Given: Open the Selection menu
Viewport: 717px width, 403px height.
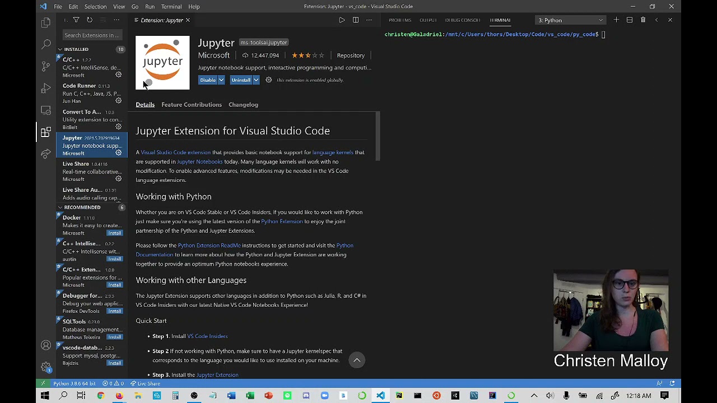Looking at the screenshot, I should 95,6.
